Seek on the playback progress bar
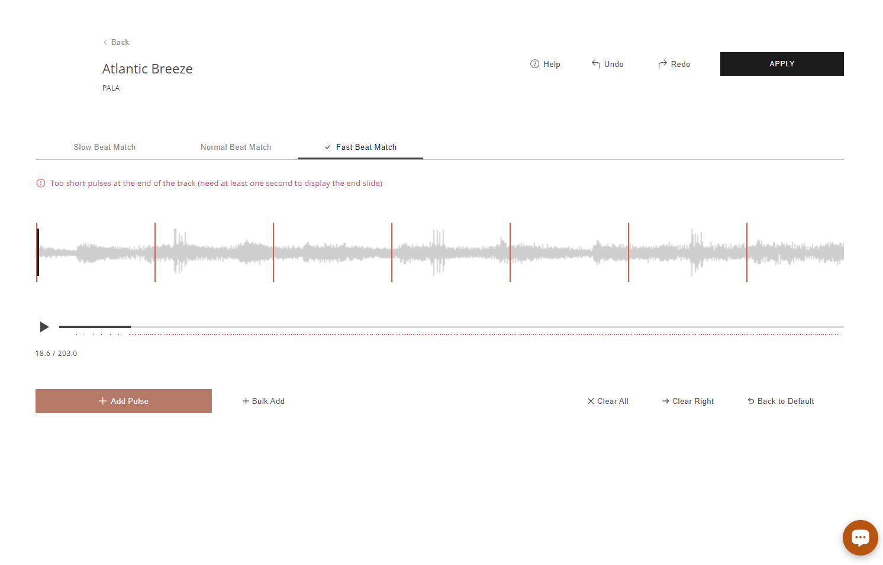883x565 pixels. coord(452,327)
